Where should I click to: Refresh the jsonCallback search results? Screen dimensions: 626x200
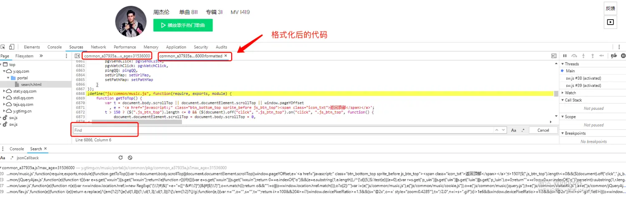coord(121,158)
